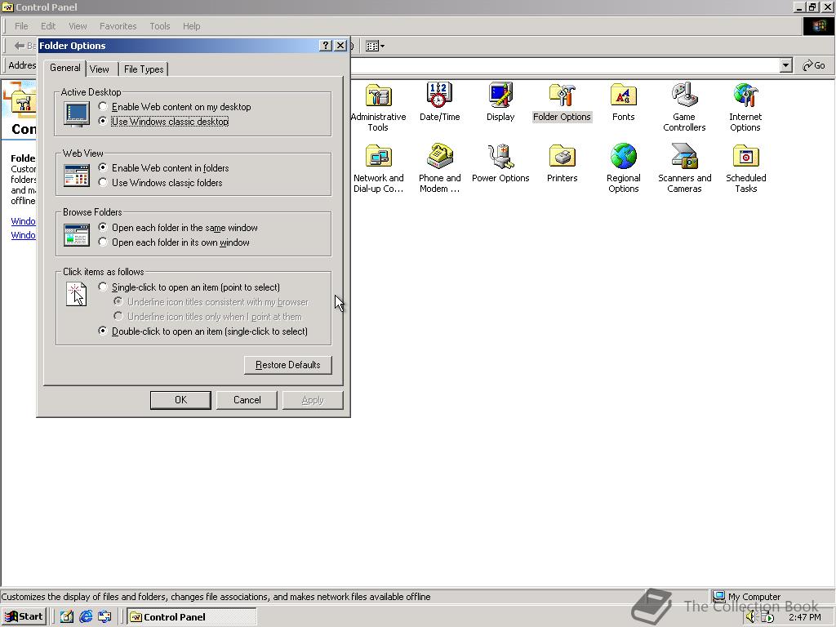Open the Scanners and Cameras icon
Screen dimensions: 836x627
[x=684, y=156]
